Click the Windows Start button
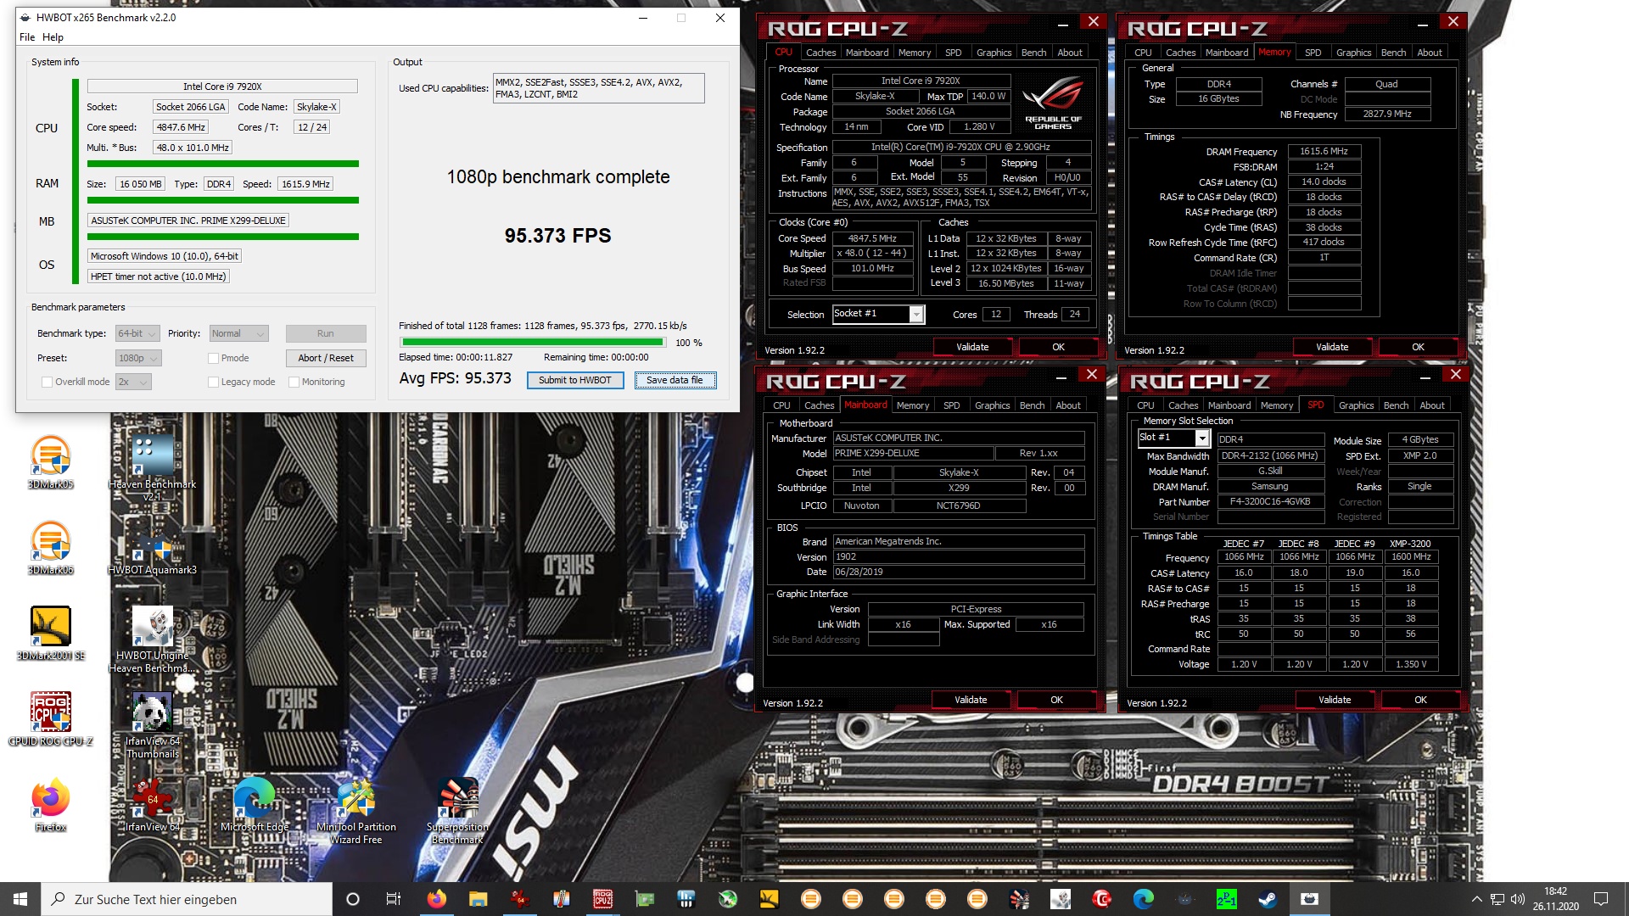The width and height of the screenshot is (1629, 916). coord(20,899)
